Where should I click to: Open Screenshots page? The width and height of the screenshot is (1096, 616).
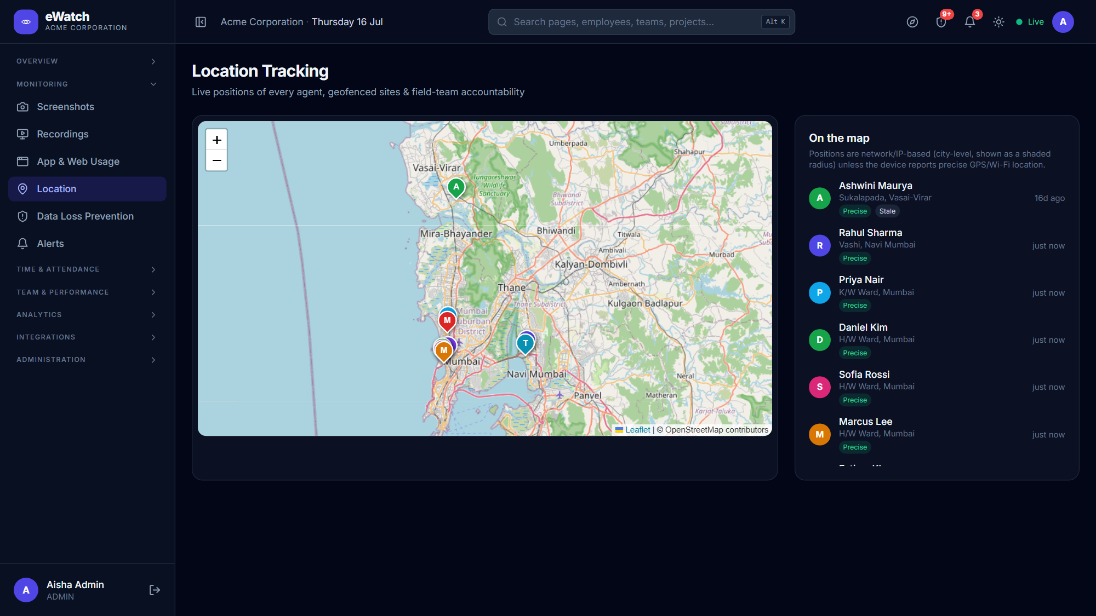[87, 107]
